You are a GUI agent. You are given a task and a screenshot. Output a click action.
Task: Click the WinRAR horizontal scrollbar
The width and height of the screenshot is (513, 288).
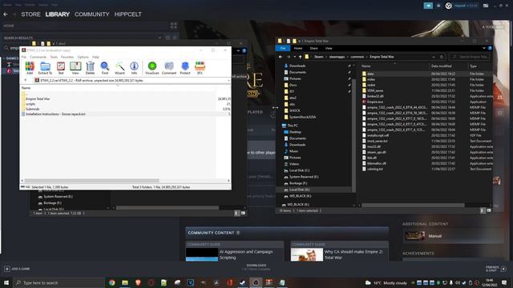(x=91, y=181)
